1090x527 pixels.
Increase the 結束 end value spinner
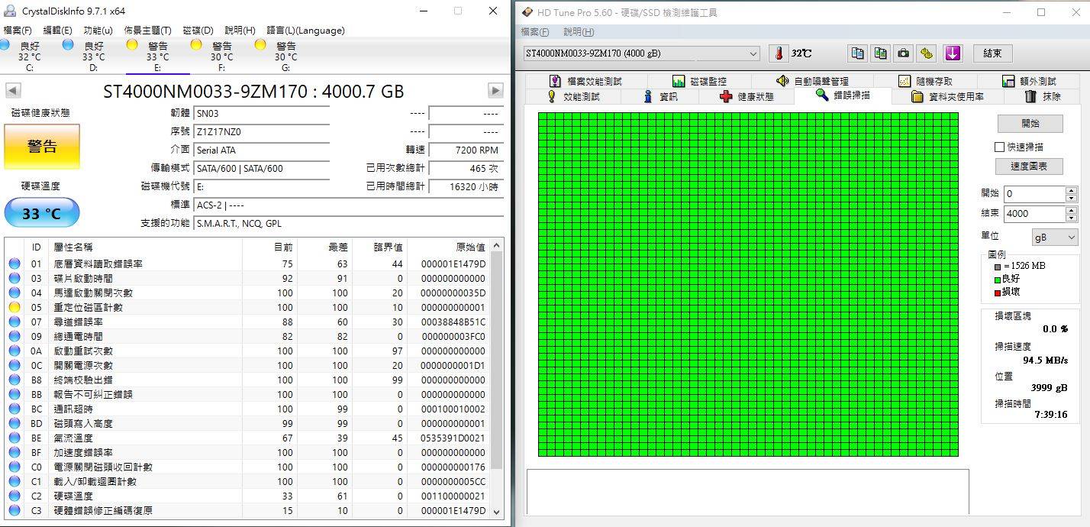point(1071,210)
